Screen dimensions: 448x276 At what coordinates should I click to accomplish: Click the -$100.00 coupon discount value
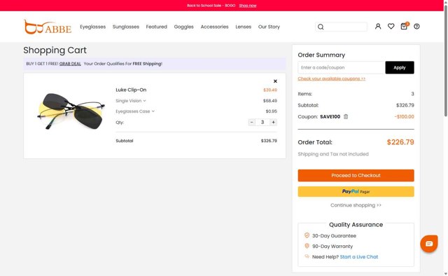tap(405, 117)
